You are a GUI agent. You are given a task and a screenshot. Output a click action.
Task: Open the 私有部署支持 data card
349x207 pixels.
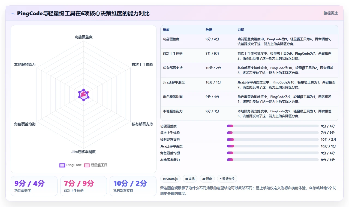pos(133,186)
